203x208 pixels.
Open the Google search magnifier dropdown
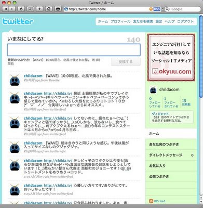click(x=168, y=9)
